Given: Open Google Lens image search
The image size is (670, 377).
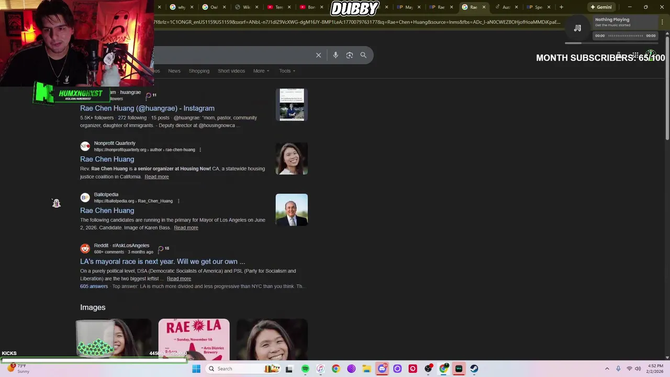Looking at the screenshot, I should (350, 55).
